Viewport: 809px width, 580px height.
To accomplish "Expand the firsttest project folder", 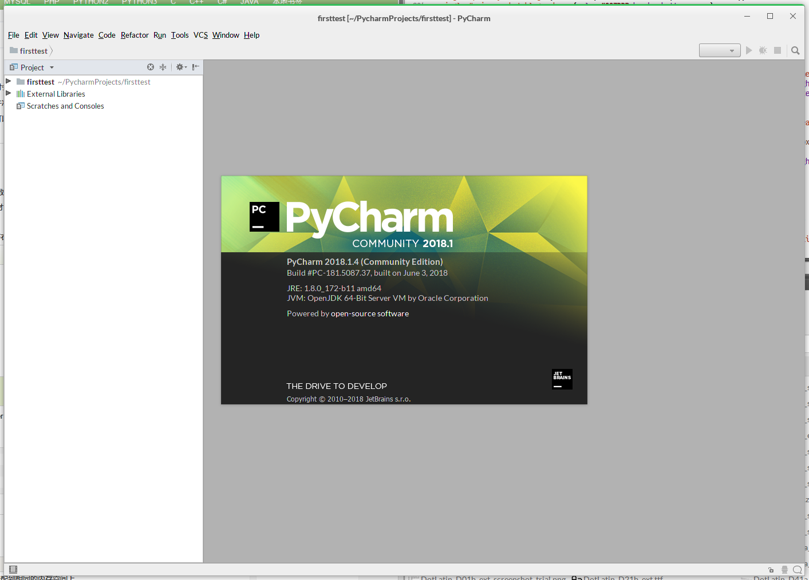I will coord(9,81).
